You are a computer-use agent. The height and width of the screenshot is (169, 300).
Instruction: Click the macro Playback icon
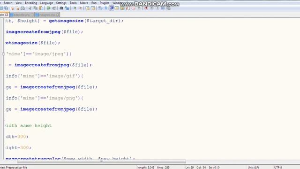tap(157, 8)
